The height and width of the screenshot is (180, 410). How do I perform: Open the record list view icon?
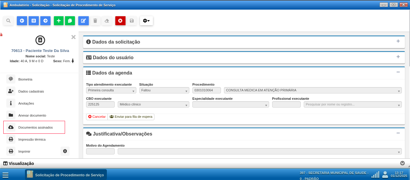[x=34, y=21]
